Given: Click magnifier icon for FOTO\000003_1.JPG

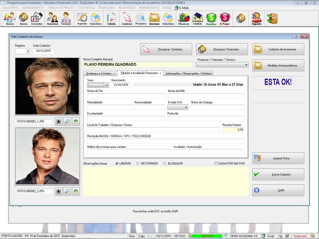Looking at the screenshot, I should (67, 121).
